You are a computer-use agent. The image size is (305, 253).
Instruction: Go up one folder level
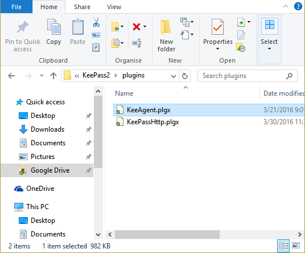tap(53, 76)
